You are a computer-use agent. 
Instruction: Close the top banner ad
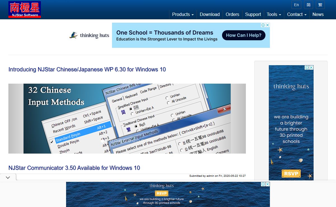click(268, 25)
